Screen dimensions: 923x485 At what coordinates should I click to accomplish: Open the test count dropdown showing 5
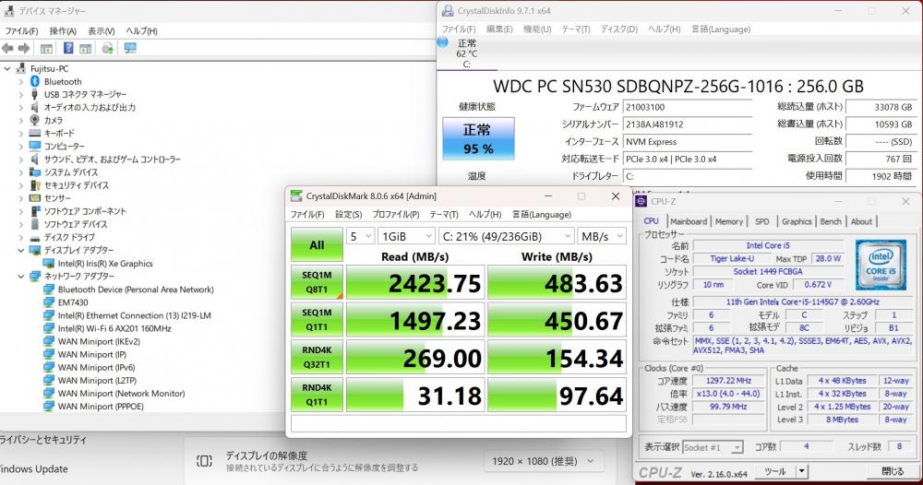[x=360, y=236]
